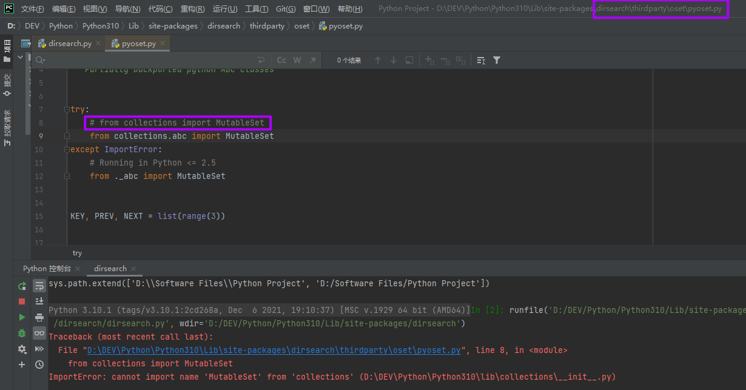Switch to Python 控制台 console tab

(x=47, y=268)
